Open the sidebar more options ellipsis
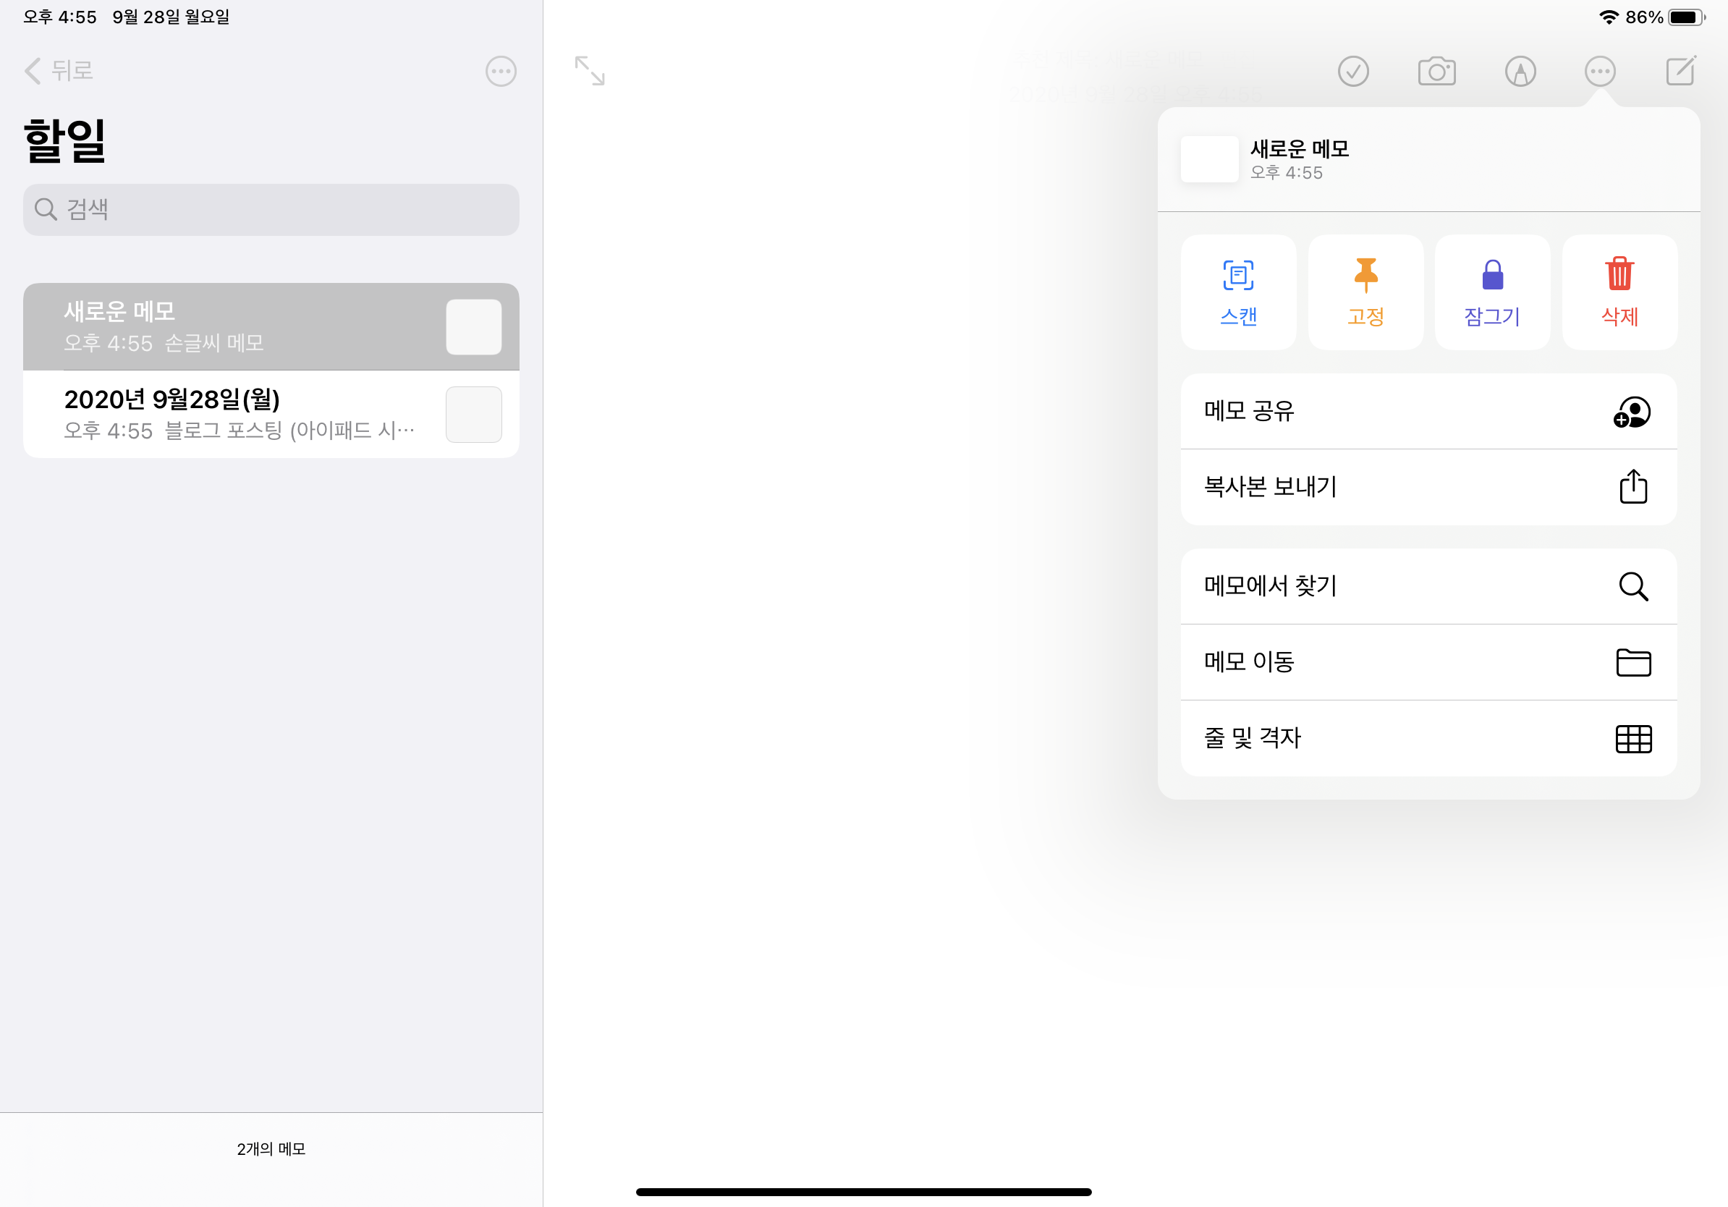 point(501,72)
